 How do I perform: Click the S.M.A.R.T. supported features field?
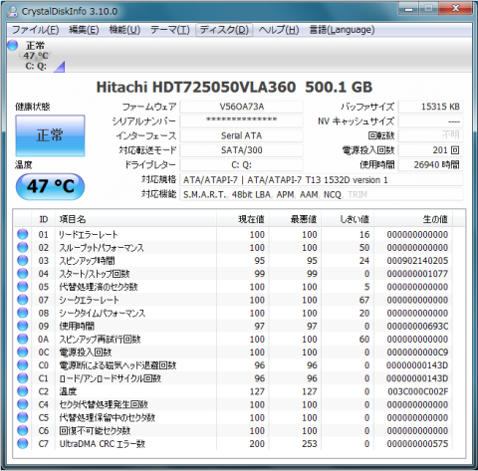pyautogui.click(x=322, y=194)
